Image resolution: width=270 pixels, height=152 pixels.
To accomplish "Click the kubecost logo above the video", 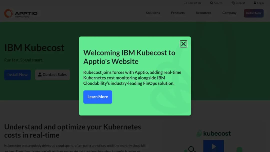I will click(x=214, y=133).
